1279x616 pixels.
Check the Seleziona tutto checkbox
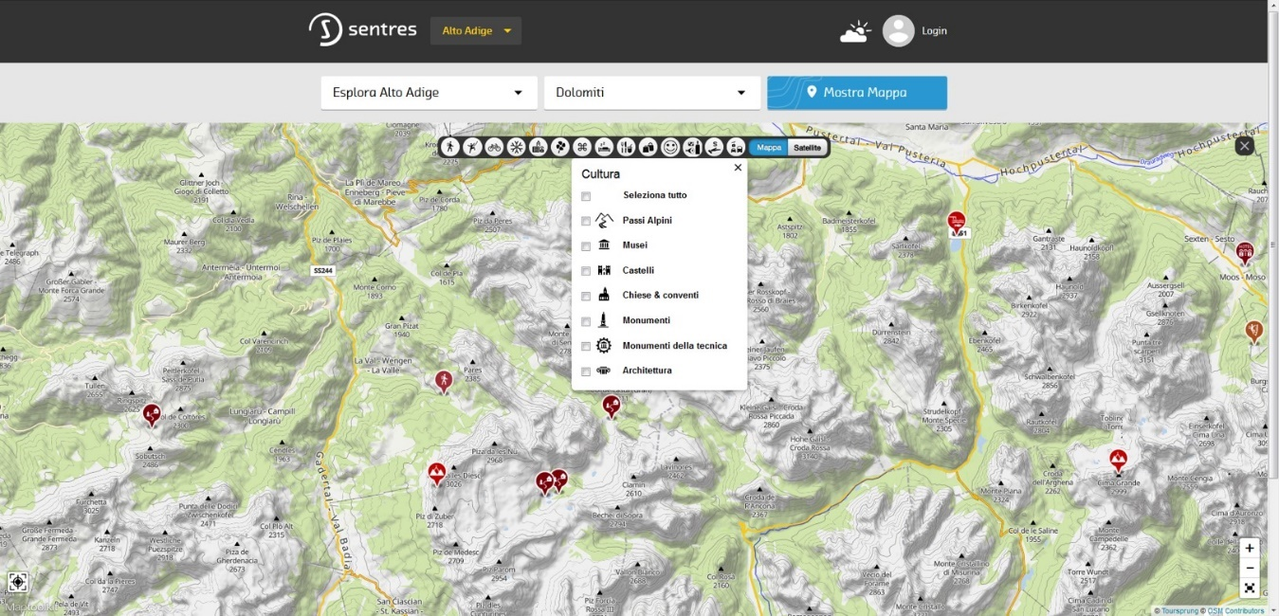pyautogui.click(x=586, y=196)
